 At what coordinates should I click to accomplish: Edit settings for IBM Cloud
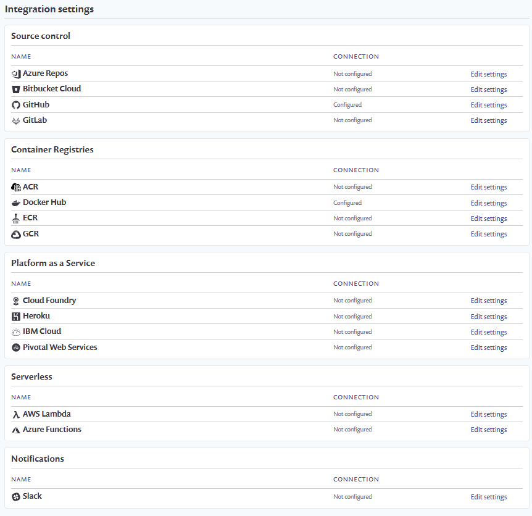[488, 332]
